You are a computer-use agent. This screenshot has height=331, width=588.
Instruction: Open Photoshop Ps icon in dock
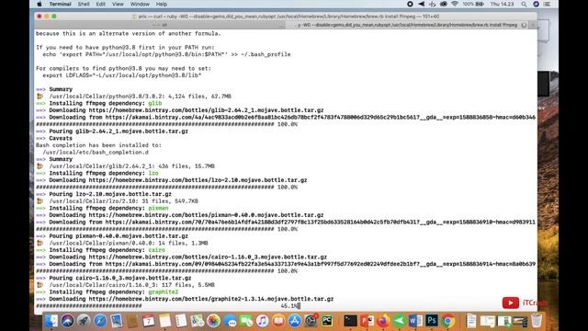[431, 321]
